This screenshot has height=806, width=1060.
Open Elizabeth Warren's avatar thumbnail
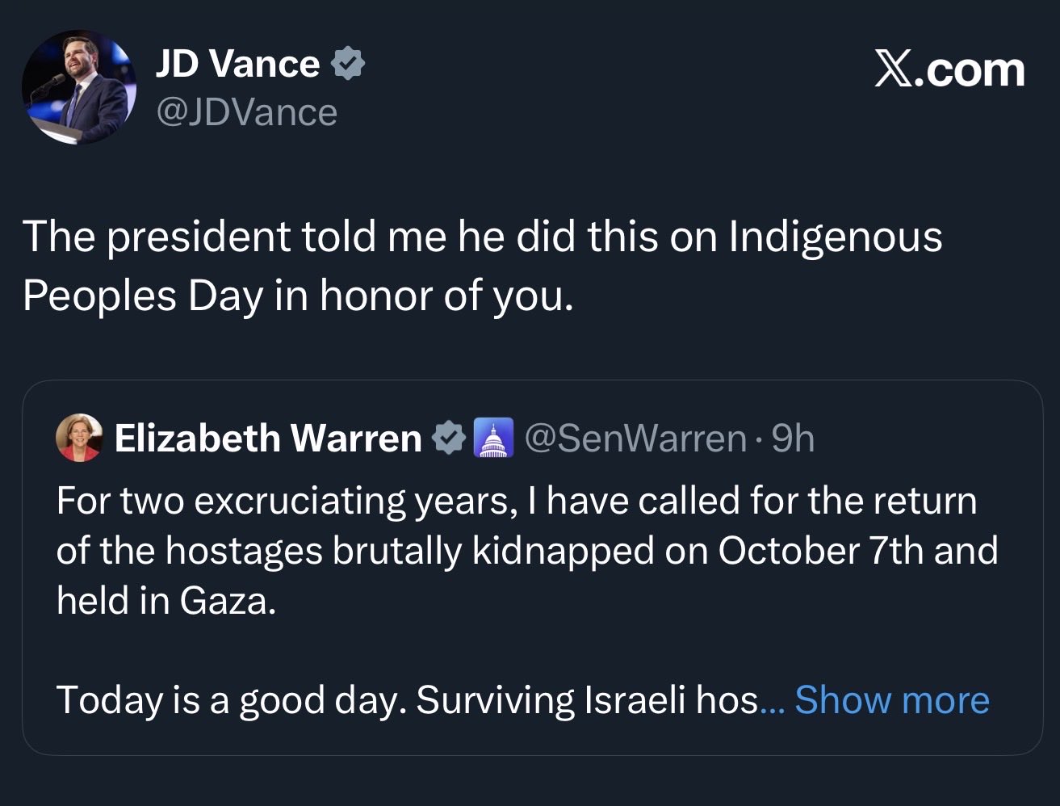[x=79, y=438]
